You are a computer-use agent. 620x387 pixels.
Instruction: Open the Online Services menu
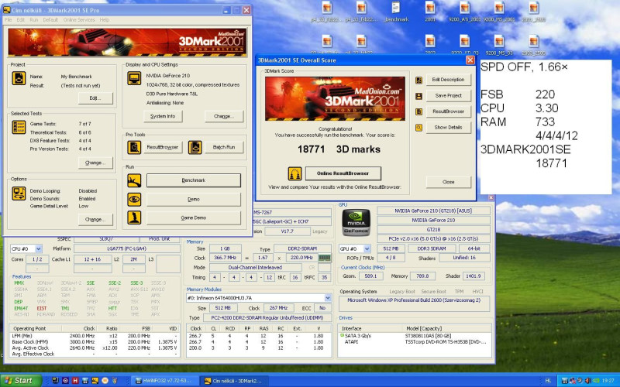pos(79,20)
